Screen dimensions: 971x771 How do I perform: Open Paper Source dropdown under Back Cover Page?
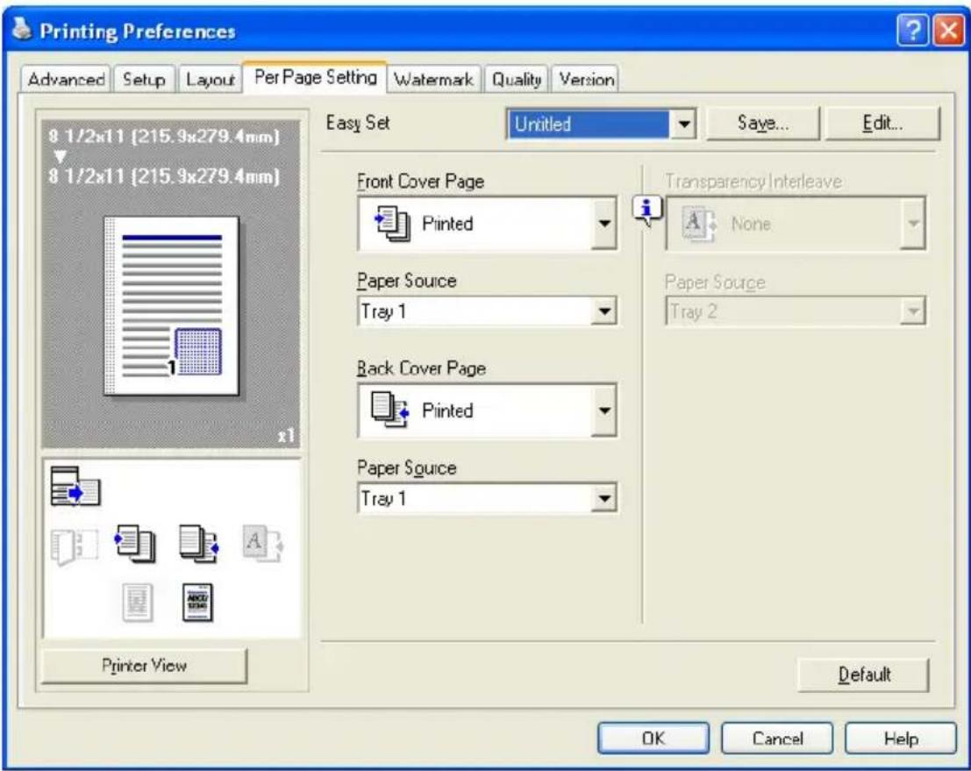click(487, 498)
